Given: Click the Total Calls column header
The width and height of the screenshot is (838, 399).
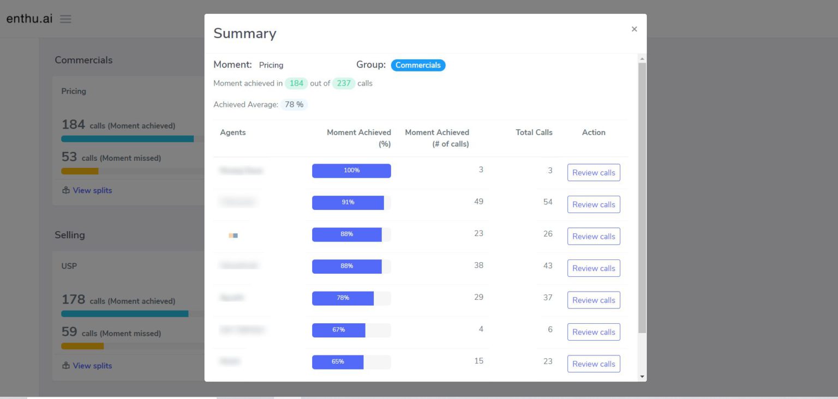Looking at the screenshot, I should pos(534,132).
